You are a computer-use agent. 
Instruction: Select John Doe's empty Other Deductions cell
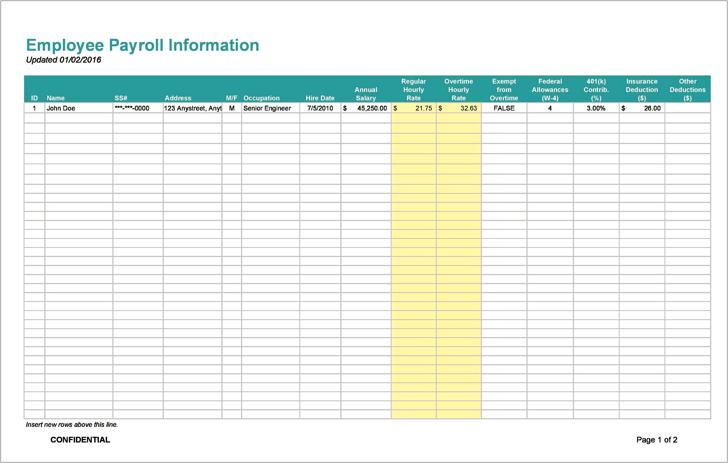(688, 108)
